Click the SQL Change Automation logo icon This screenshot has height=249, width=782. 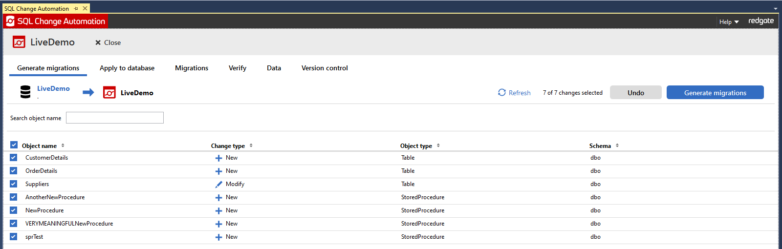10,21
